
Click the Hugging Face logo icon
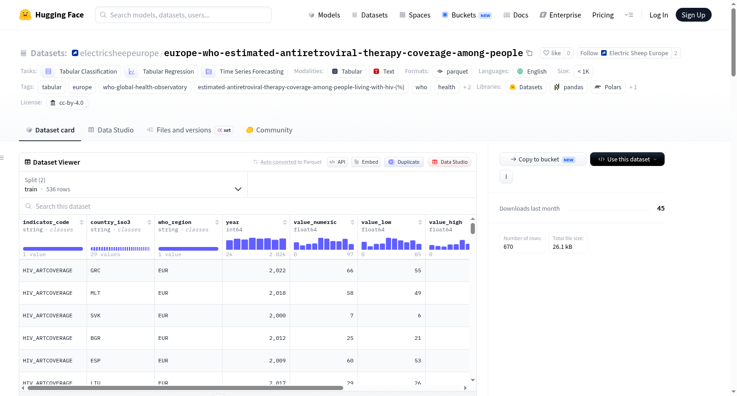click(x=25, y=15)
